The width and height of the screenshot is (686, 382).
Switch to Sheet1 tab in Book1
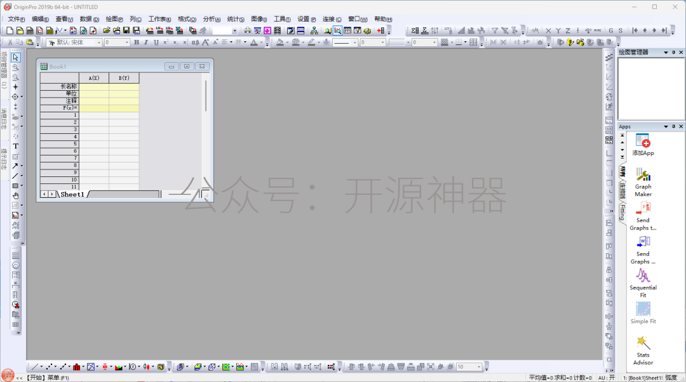72,195
